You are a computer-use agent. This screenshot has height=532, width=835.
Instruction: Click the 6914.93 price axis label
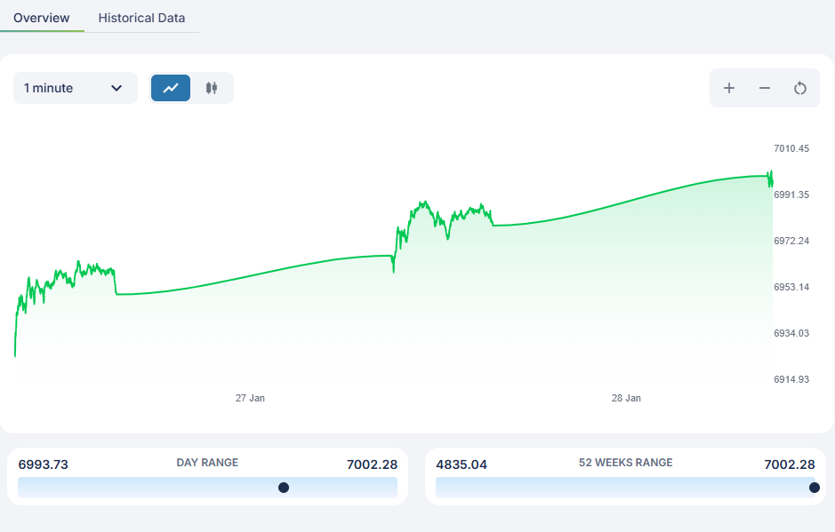coord(791,379)
